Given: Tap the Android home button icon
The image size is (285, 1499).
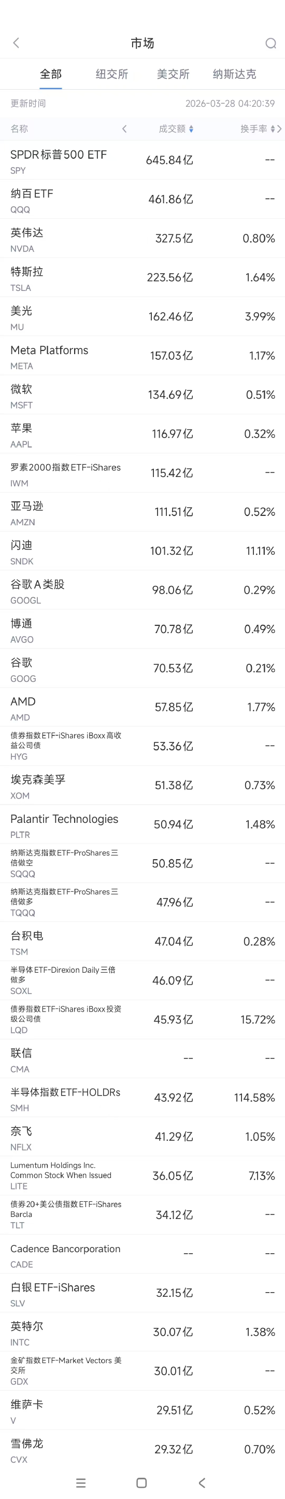Looking at the screenshot, I should pos(141,1482).
